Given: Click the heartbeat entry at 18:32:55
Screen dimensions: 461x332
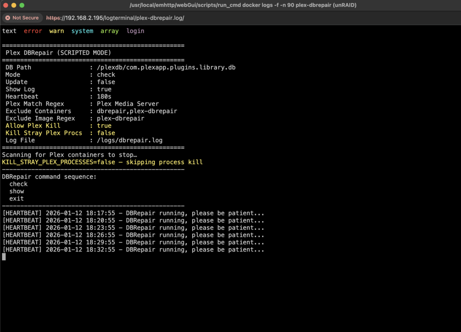Looking at the screenshot, I should pos(133,250).
